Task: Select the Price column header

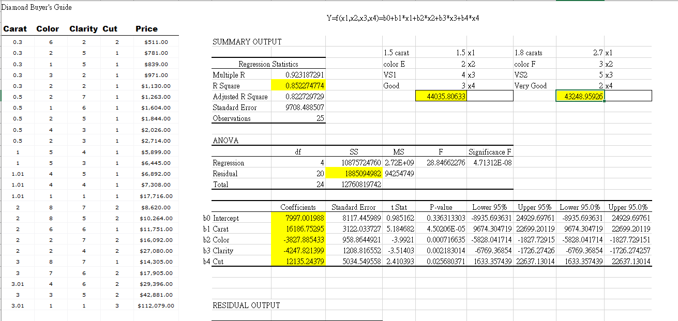Action: coord(146,29)
